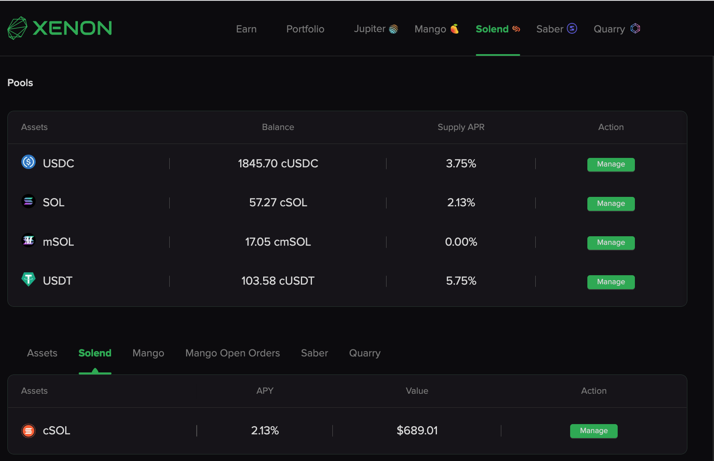
Task: Manage the cSOL position
Action: (593, 431)
